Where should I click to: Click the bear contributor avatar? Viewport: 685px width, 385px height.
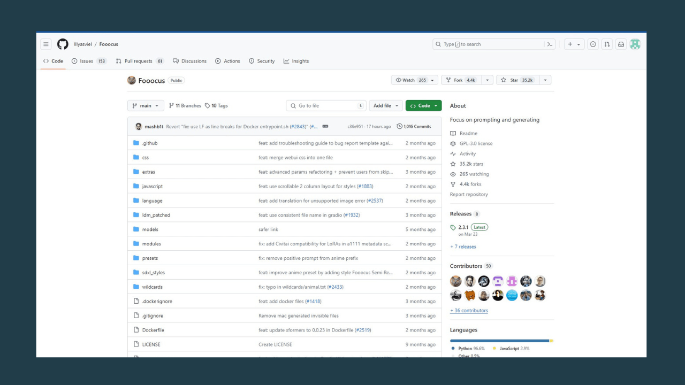(470, 295)
